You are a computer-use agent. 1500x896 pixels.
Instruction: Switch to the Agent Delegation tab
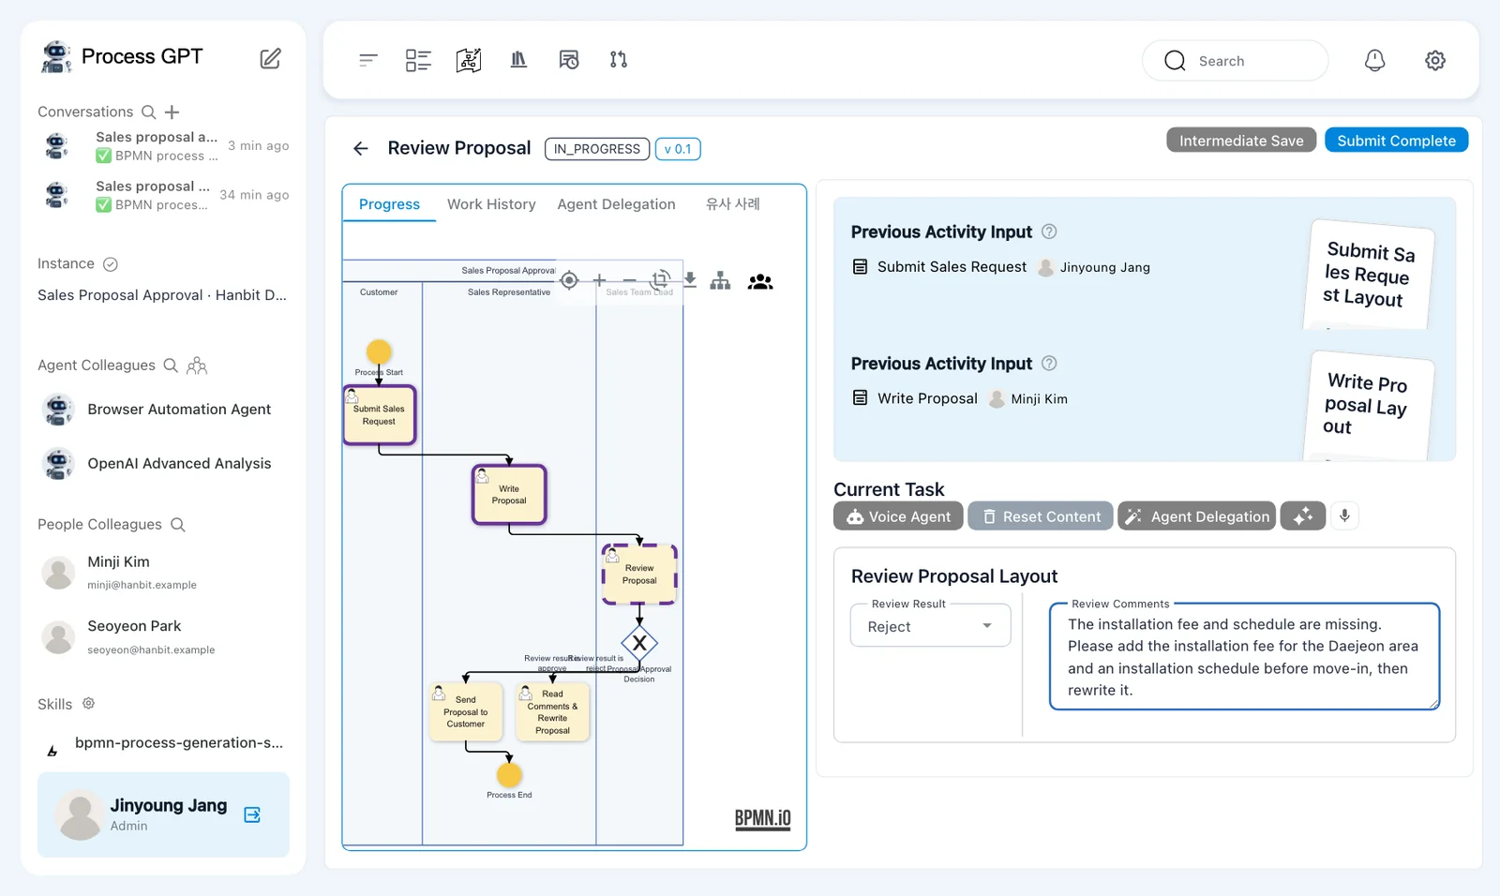[616, 204]
